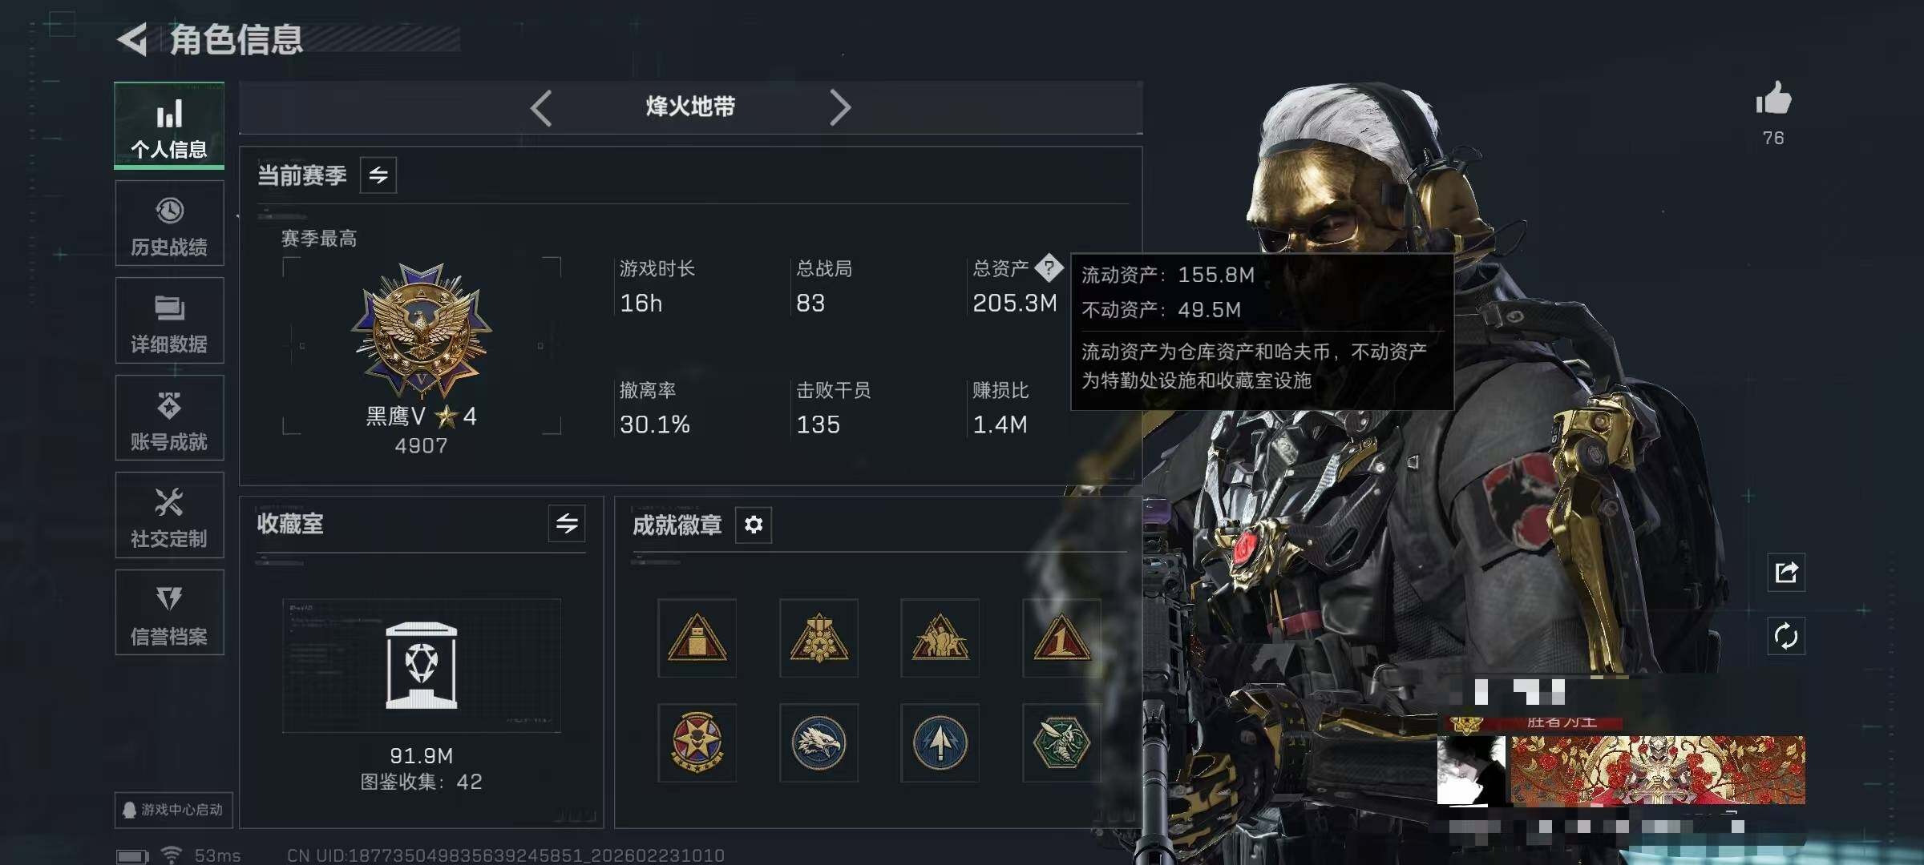This screenshot has width=1924, height=865.
Task: Toggle the 当前赛季 season swap button
Action: pyautogui.click(x=378, y=175)
